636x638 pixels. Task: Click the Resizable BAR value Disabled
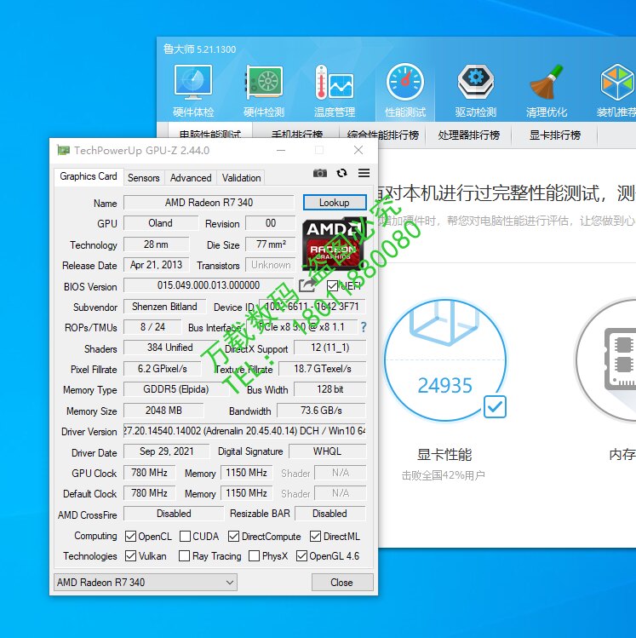(x=330, y=514)
